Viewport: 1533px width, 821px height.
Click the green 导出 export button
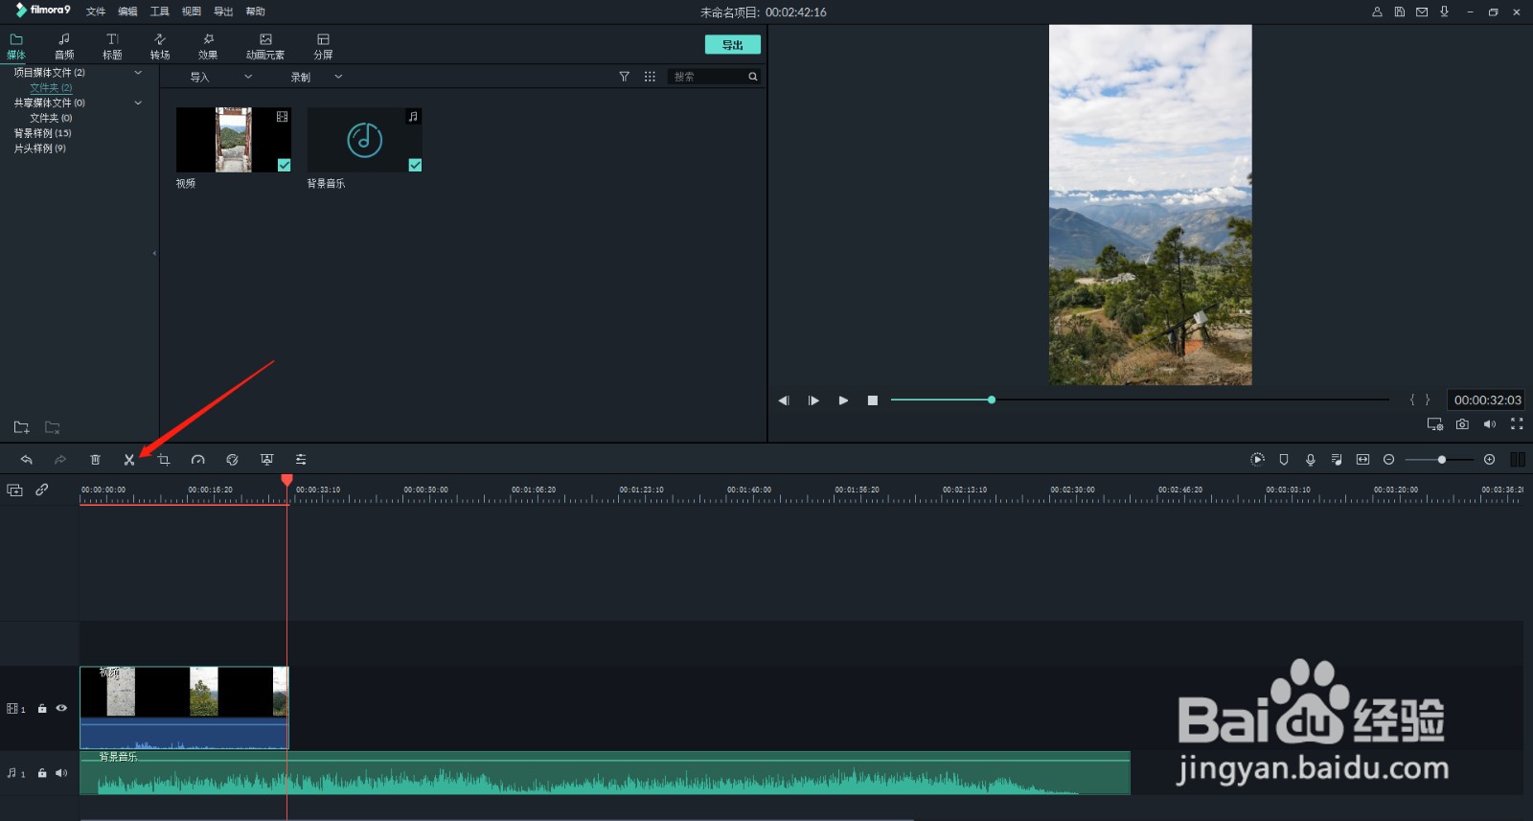733,45
